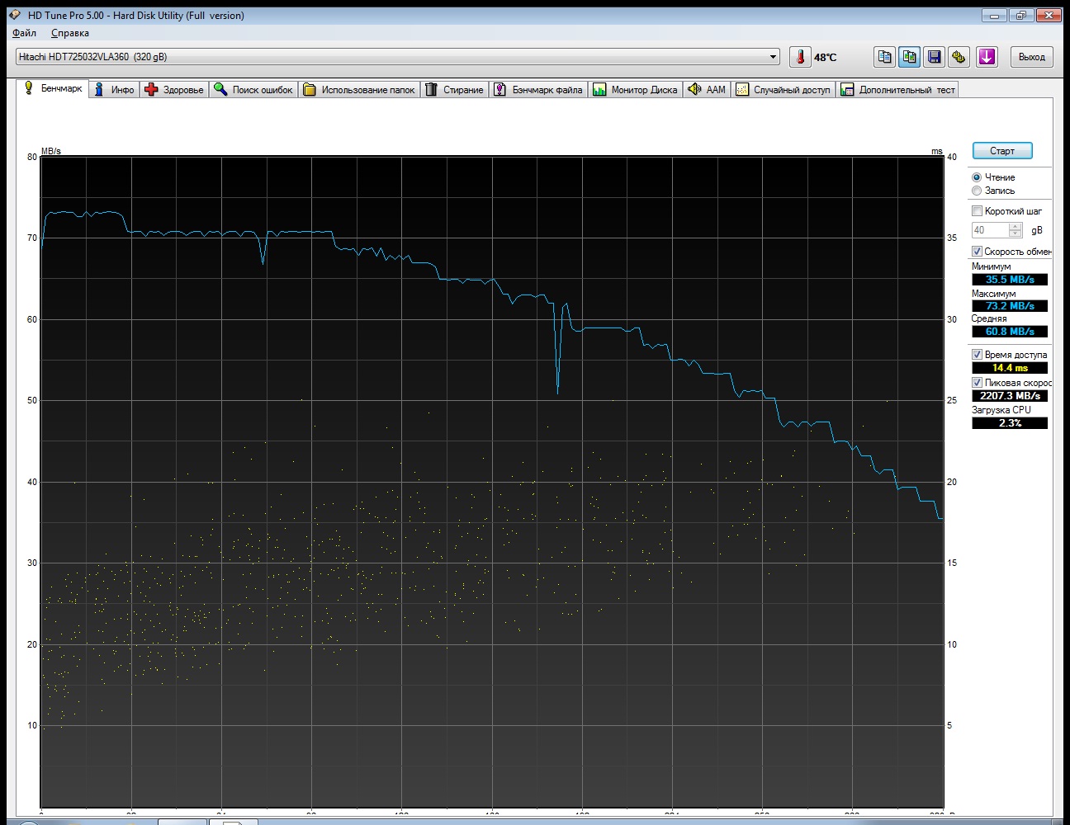The height and width of the screenshot is (825, 1070).
Task: Open the Файл menu
Action: [24, 33]
